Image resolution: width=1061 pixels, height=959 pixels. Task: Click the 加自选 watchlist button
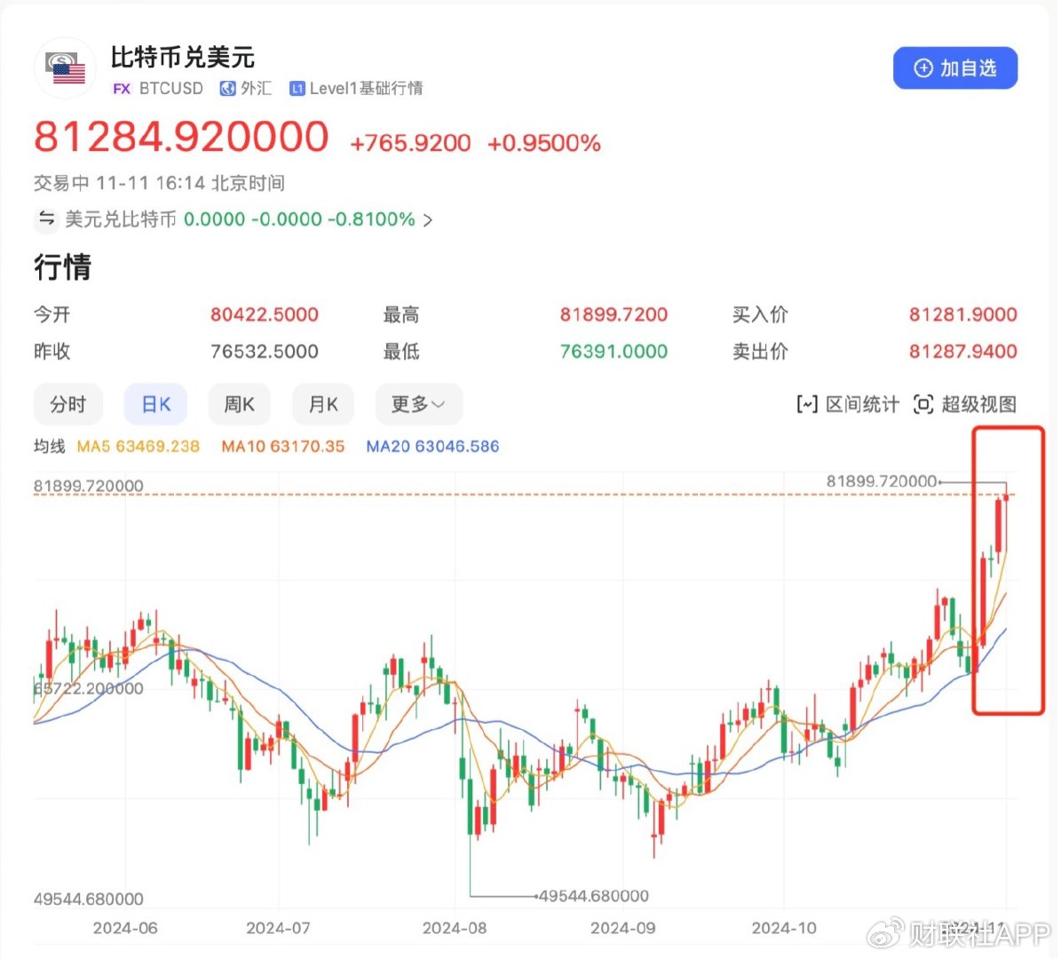coord(954,67)
